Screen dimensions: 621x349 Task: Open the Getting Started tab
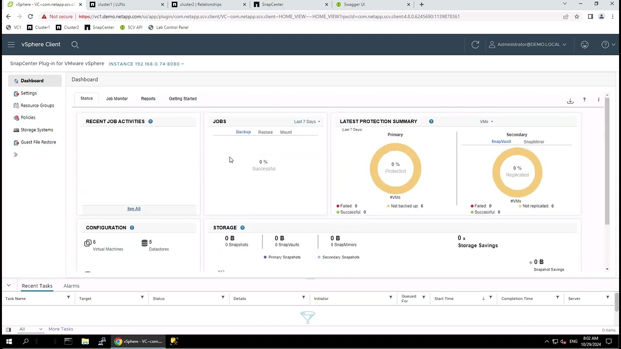pyautogui.click(x=182, y=98)
